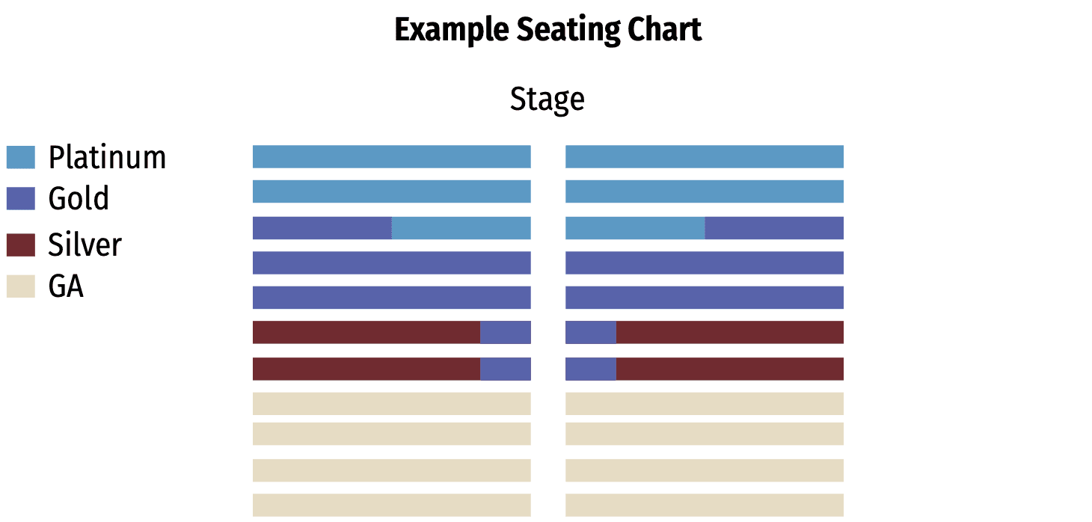This screenshot has width=1092, height=522.
Task: Click the Gold legend color swatch
Action: (x=21, y=198)
